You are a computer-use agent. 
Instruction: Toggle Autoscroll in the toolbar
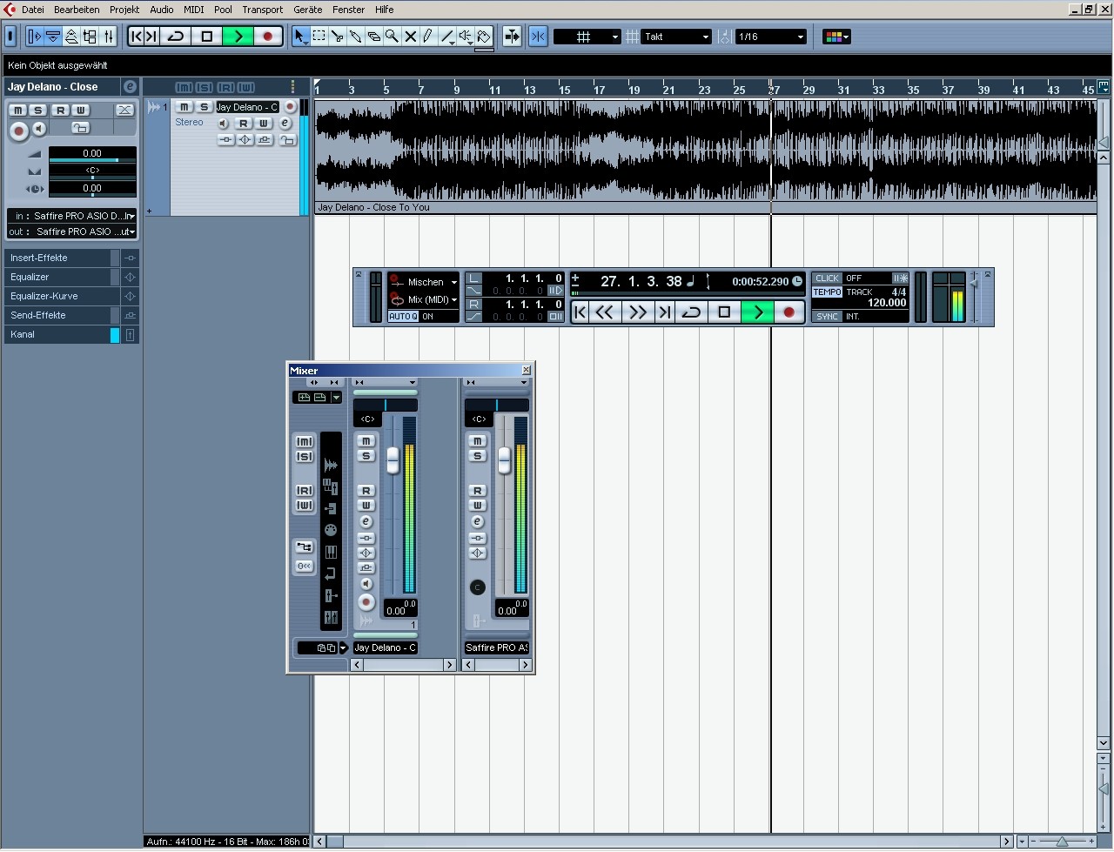pyautogui.click(x=512, y=37)
